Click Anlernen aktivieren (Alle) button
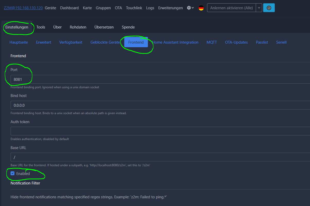Screen dimensions: 310x206 click(232, 8)
